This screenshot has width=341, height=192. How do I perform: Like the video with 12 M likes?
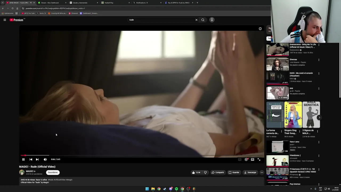(x=196, y=173)
